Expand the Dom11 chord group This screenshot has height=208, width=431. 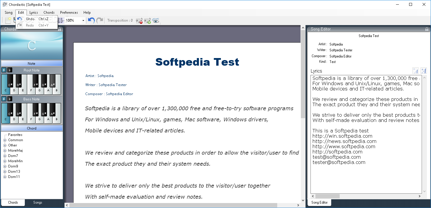click(5, 177)
